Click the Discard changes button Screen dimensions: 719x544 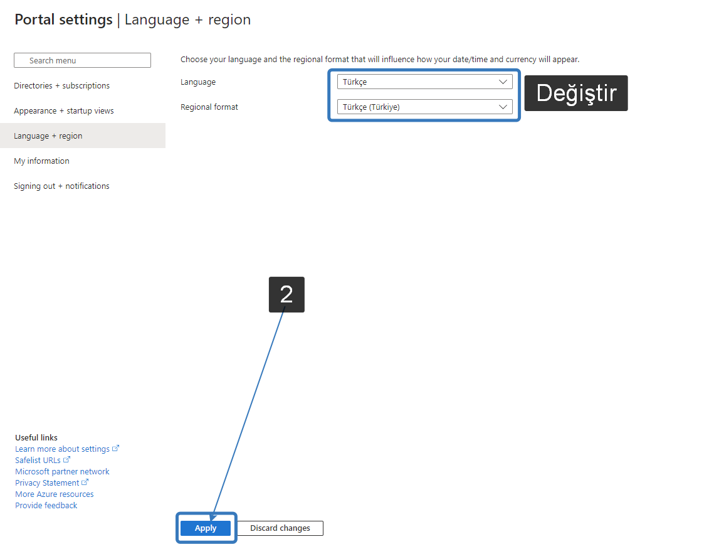click(x=280, y=528)
